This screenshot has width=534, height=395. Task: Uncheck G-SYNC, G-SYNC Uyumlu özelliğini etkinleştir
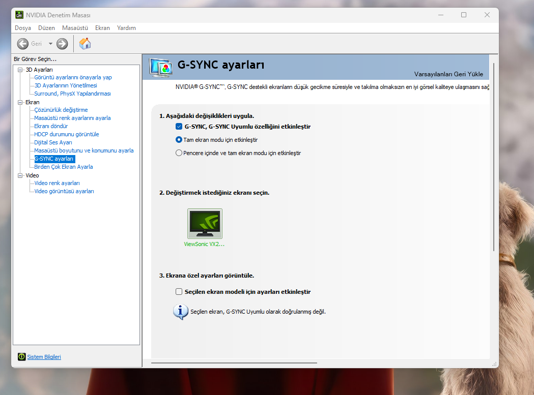(179, 127)
